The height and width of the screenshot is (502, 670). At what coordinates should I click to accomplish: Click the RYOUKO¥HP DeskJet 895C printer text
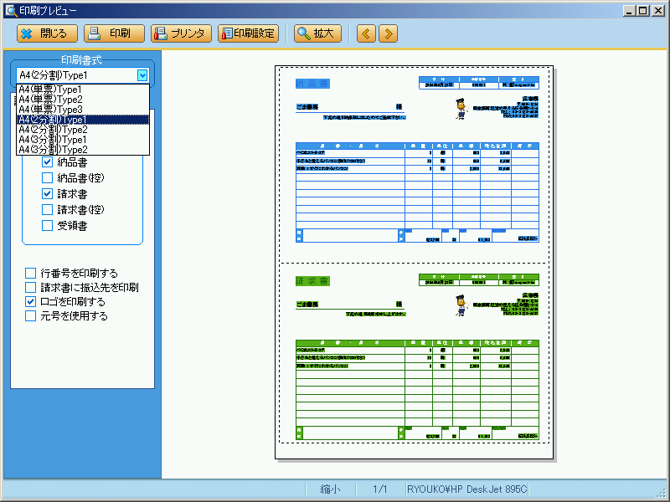click(x=467, y=489)
